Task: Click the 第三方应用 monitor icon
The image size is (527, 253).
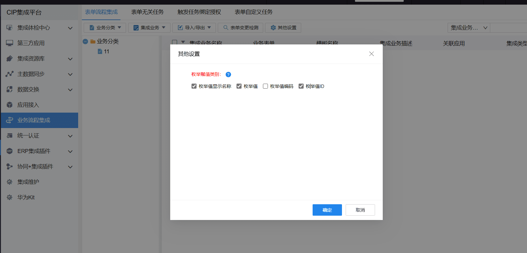Action: pyautogui.click(x=10, y=43)
